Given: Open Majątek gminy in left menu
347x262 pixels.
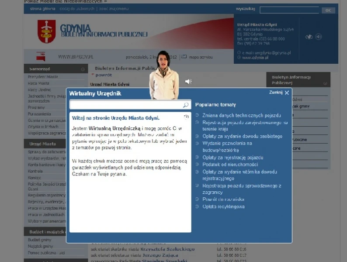Looking at the screenshot, I should click(x=40, y=246).
